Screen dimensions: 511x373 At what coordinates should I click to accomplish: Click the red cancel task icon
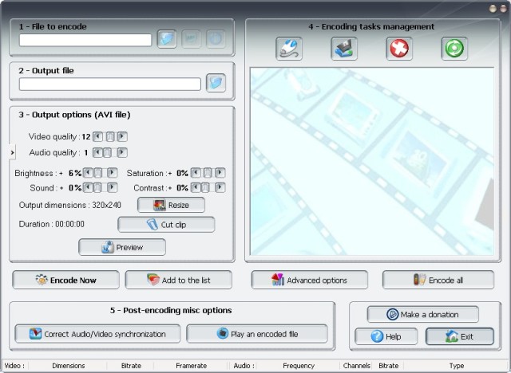399,49
